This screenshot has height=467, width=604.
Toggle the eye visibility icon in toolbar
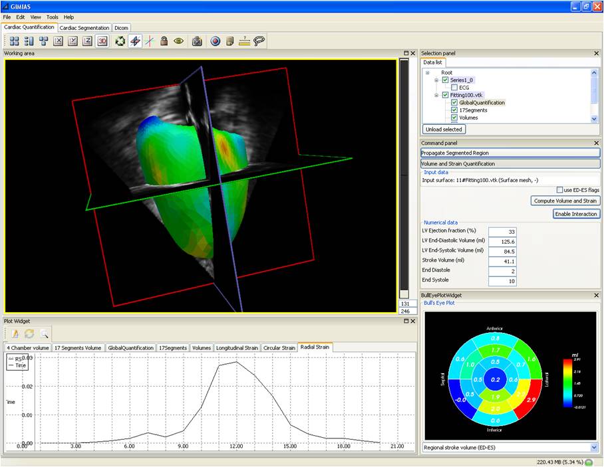point(178,41)
